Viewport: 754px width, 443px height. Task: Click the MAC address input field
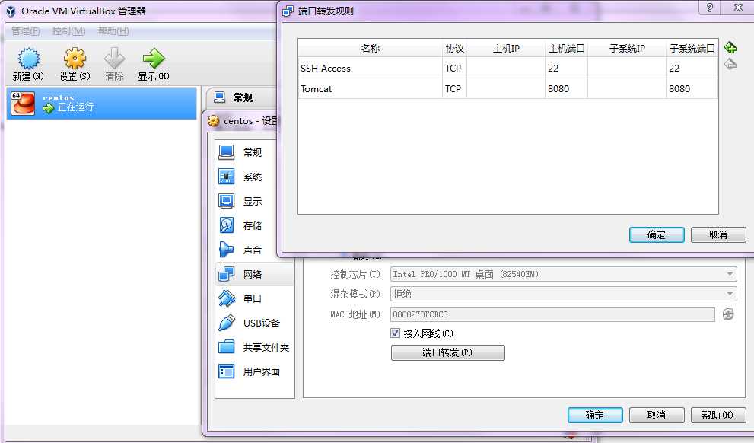click(x=552, y=314)
